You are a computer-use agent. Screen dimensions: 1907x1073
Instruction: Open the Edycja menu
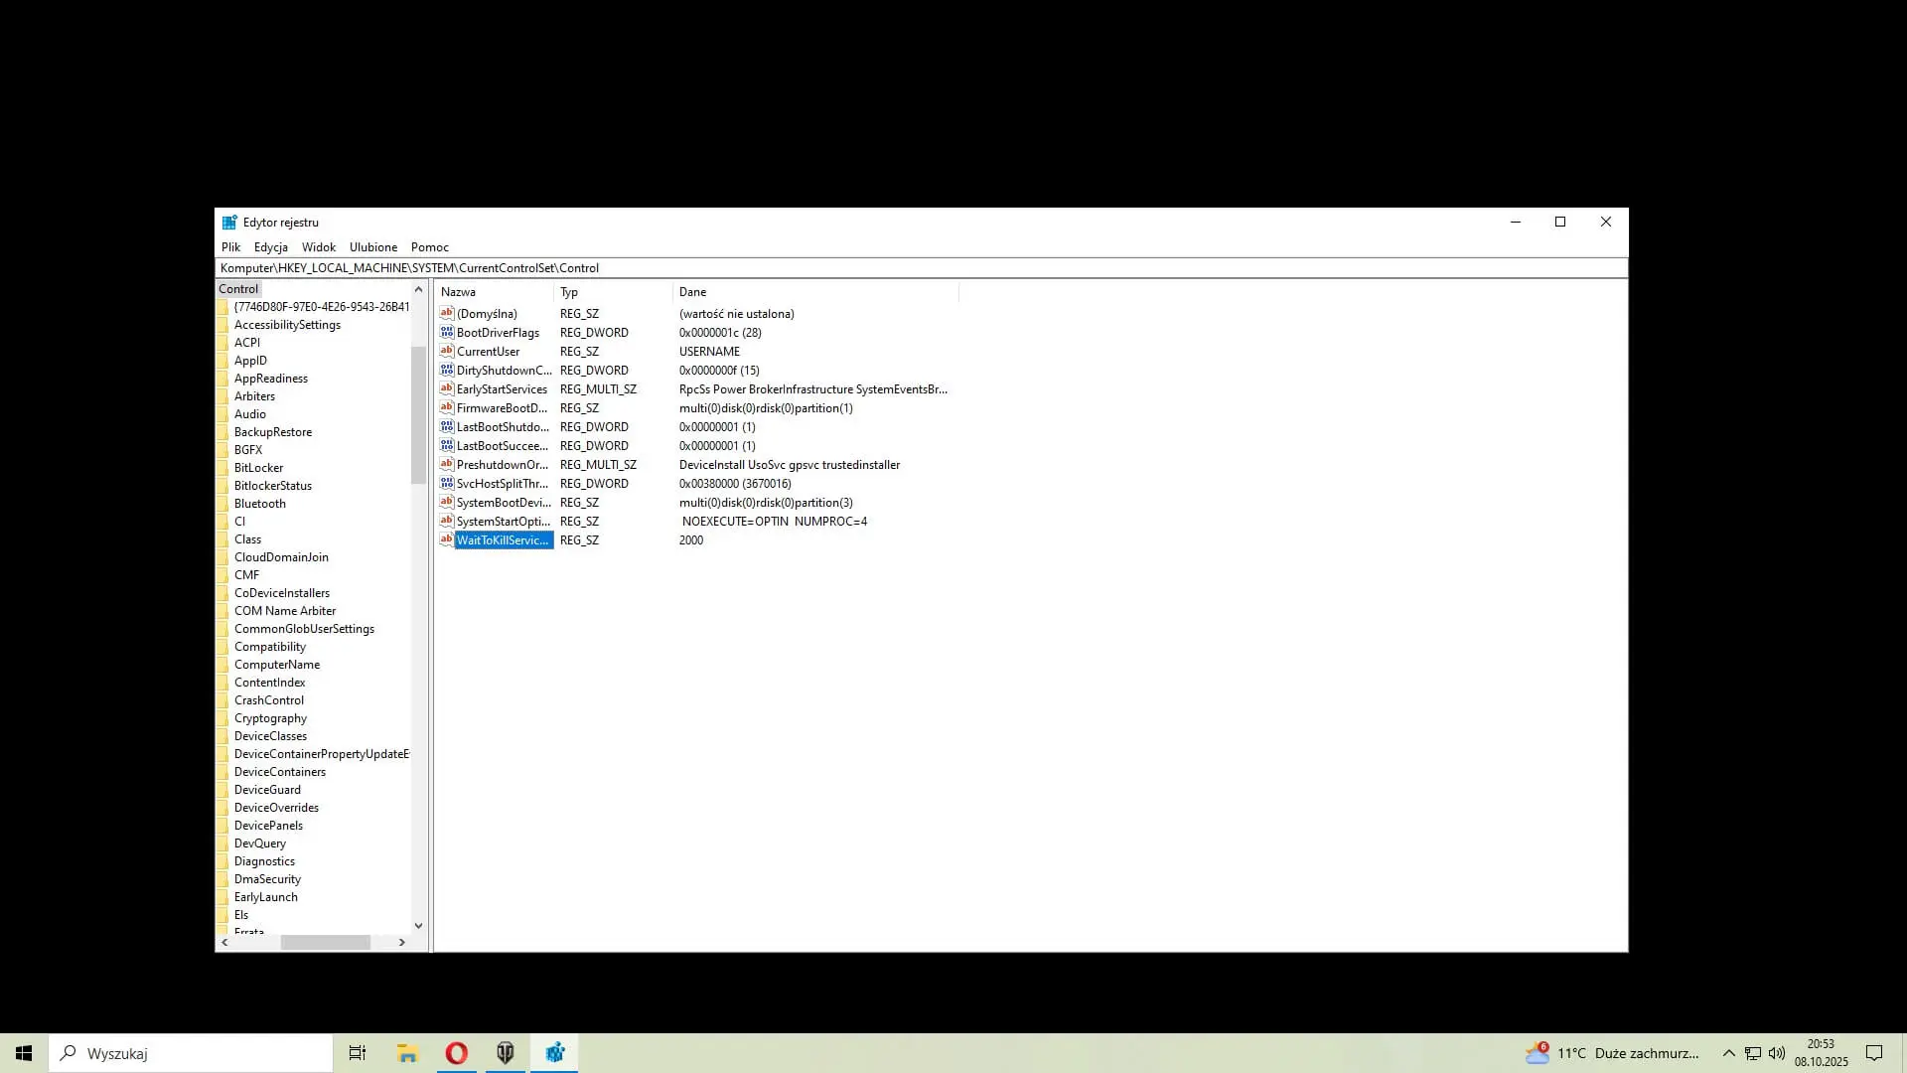pyautogui.click(x=270, y=247)
